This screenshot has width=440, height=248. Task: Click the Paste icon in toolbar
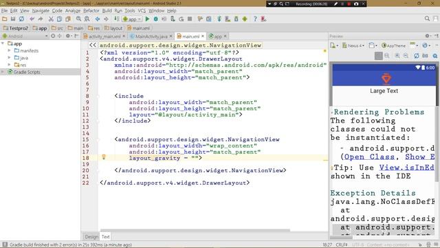[68, 19]
